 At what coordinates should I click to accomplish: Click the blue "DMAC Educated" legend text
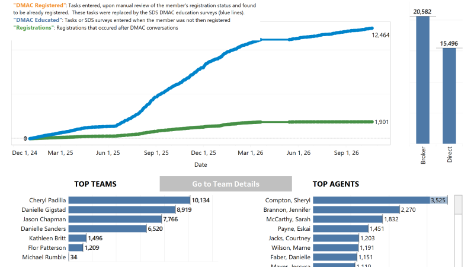click(x=38, y=20)
